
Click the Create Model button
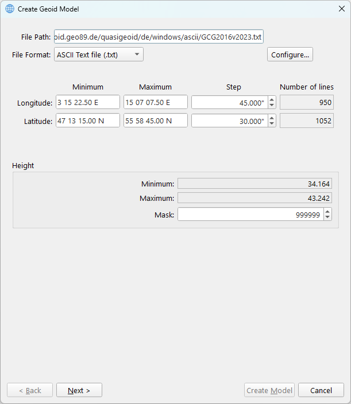269,390
